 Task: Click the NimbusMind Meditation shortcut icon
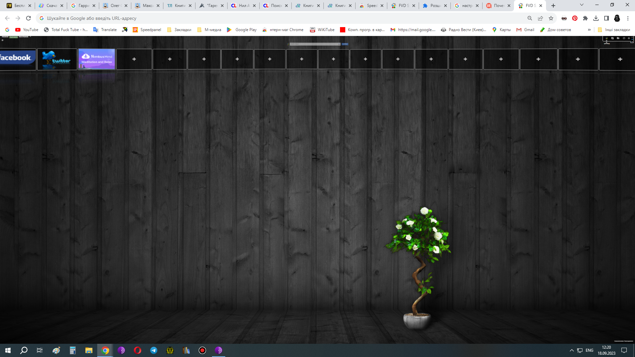tap(96, 59)
